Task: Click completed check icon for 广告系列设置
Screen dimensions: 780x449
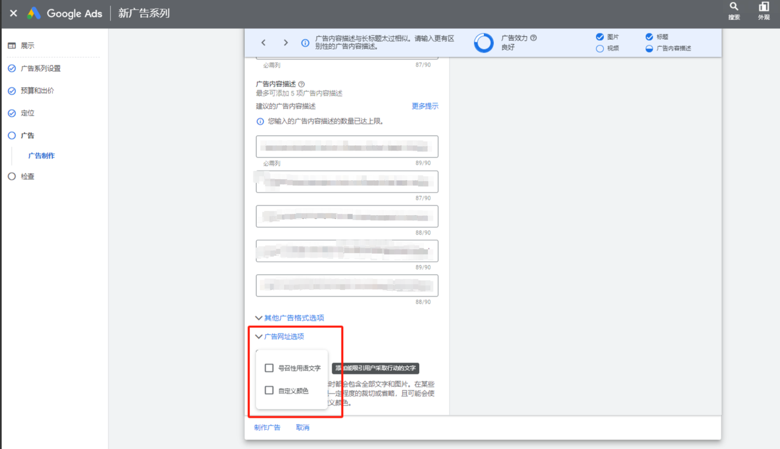Action: coord(12,68)
